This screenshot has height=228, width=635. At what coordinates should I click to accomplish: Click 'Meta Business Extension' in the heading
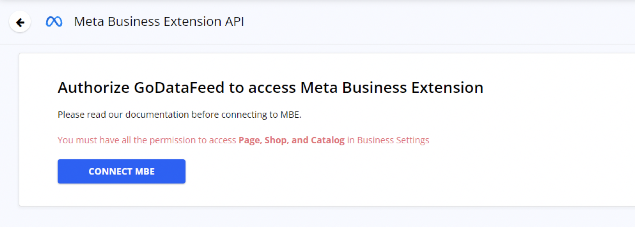tap(392, 88)
